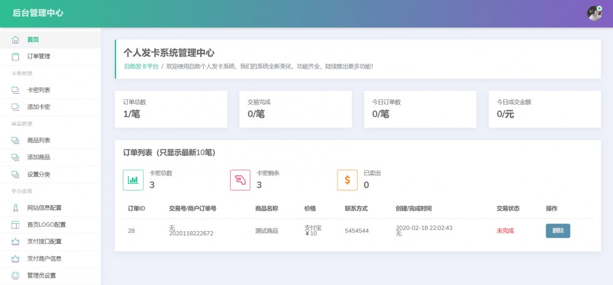Click the red 未完成 status
Image resolution: width=613 pixels, height=285 pixels.
tap(505, 230)
